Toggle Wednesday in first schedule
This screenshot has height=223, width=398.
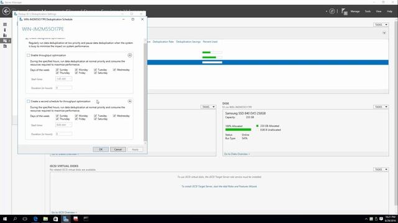click(114, 69)
